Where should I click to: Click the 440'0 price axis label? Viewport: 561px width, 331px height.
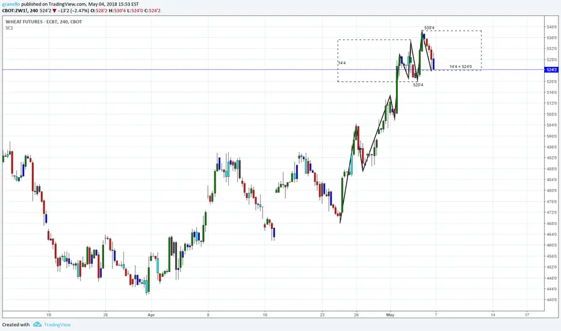click(x=551, y=300)
